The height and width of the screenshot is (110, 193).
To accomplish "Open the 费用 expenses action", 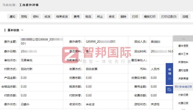I will pos(76,16).
